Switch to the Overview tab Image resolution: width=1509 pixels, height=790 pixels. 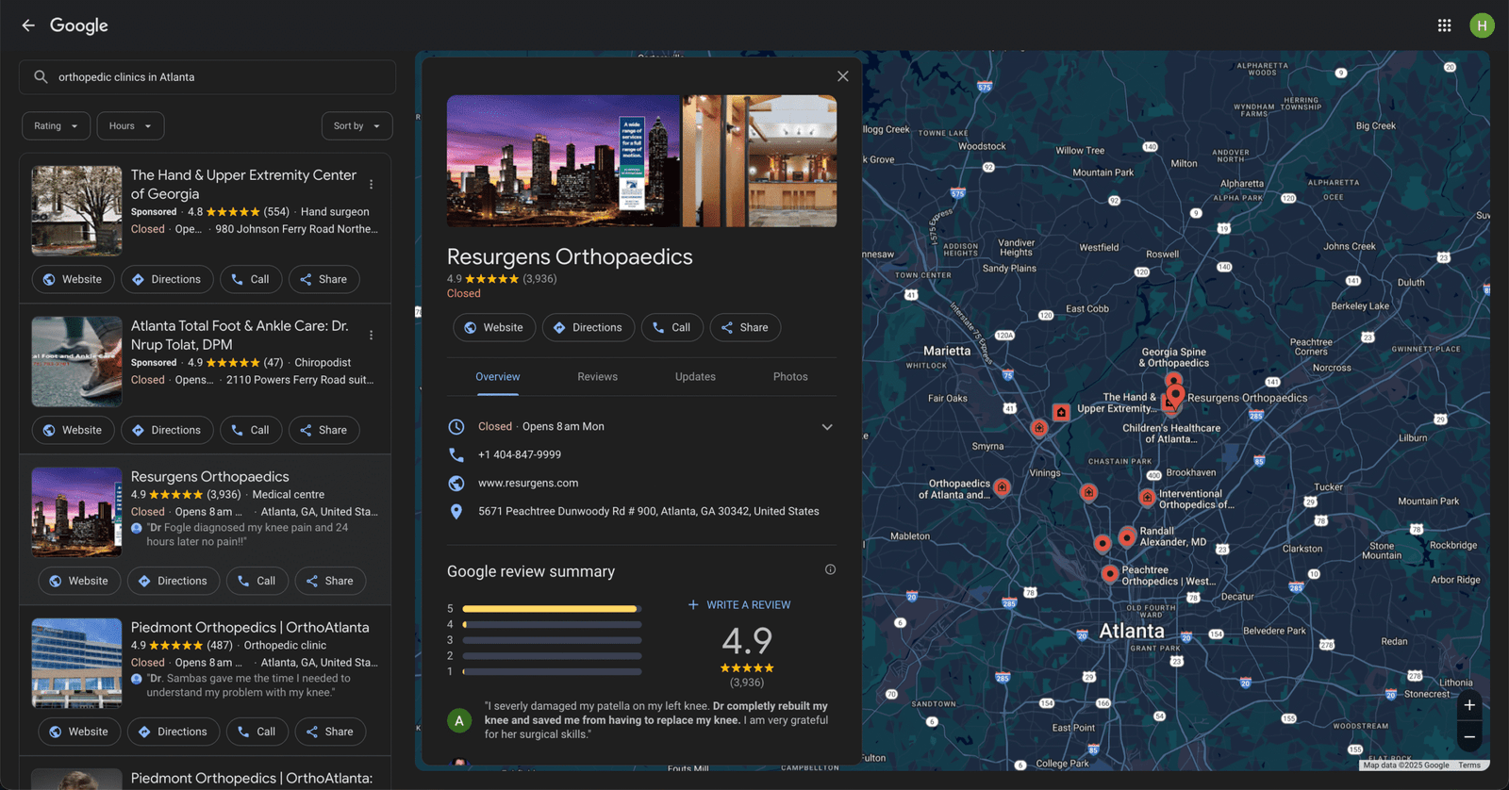(x=497, y=377)
